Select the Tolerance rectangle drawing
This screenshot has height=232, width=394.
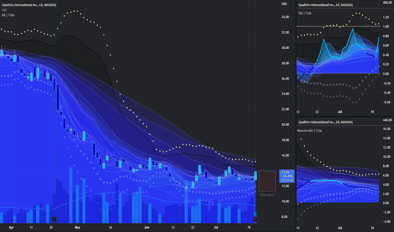(267, 181)
